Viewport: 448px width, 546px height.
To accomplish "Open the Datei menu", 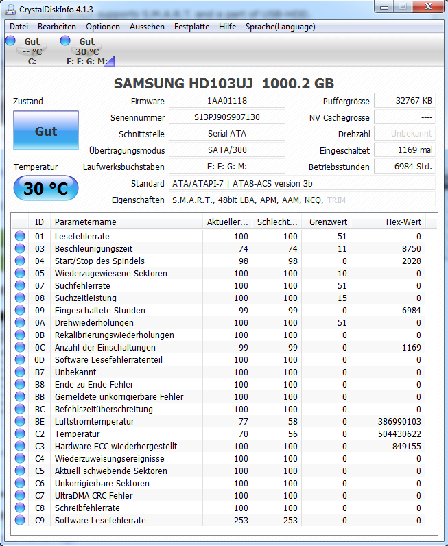I will 19,27.
